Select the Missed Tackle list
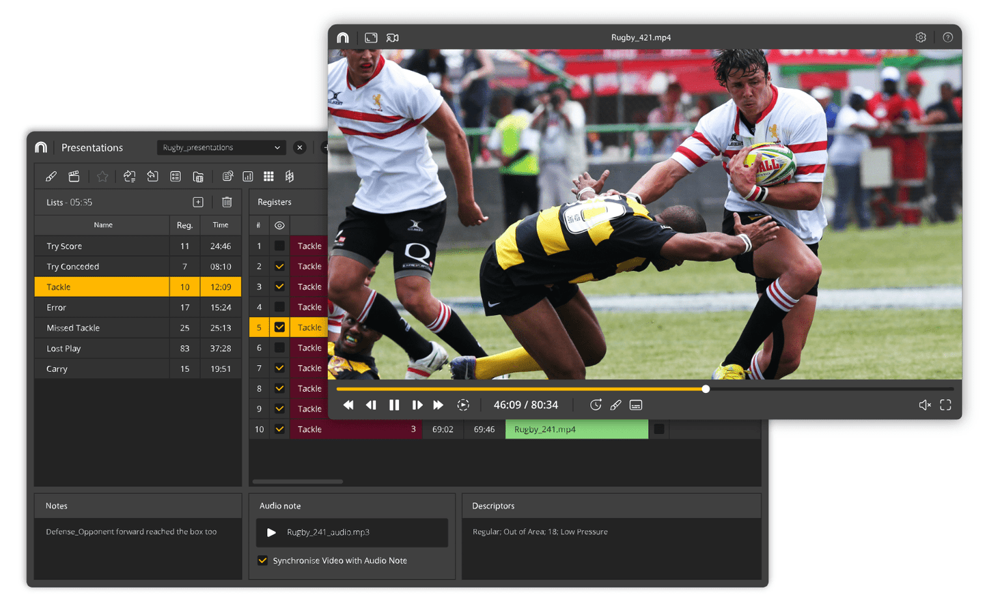This screenshot has height=608, width=987. (73, 328)
